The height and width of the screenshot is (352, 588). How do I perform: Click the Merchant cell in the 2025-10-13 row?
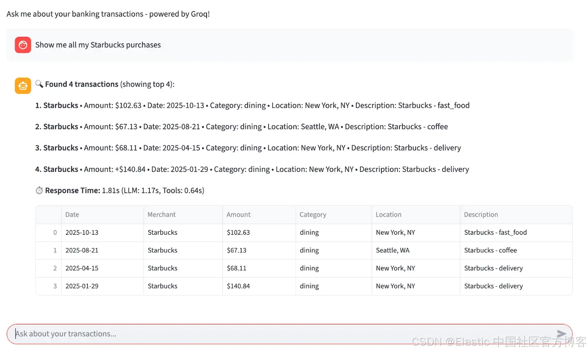point(183,232)
